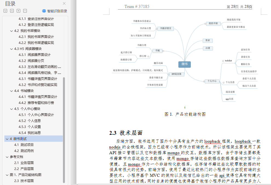Click the collapse-all-levels up arrow icon

(x=12, y=11)
